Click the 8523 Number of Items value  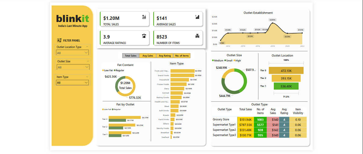point(162,37)
